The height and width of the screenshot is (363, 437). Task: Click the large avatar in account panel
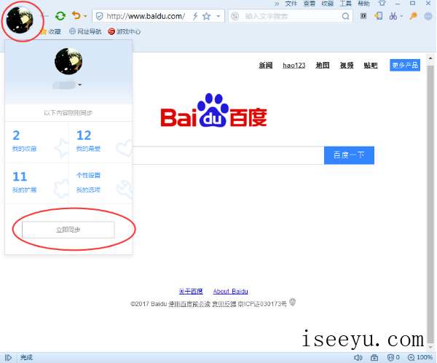point(68,61)
